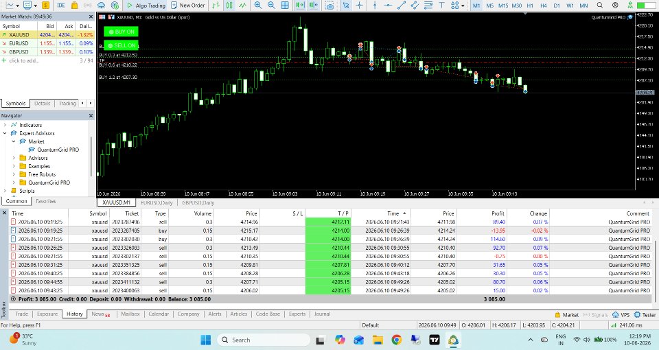The height and width of the screenshot is (350, 659).
Task: Draw a vertical line on chart
Action: tap(375, 5)
